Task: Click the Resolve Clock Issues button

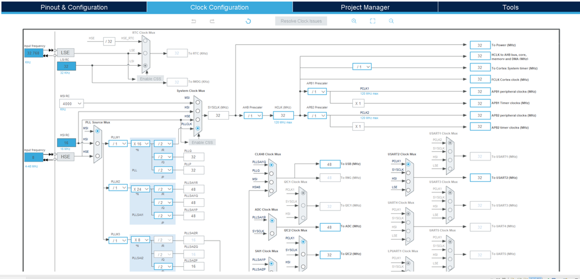Action: point(301,21)
